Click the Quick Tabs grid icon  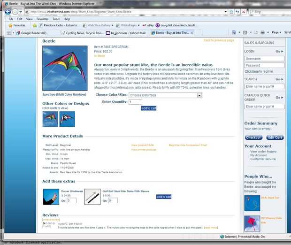(x=9, y=33)
